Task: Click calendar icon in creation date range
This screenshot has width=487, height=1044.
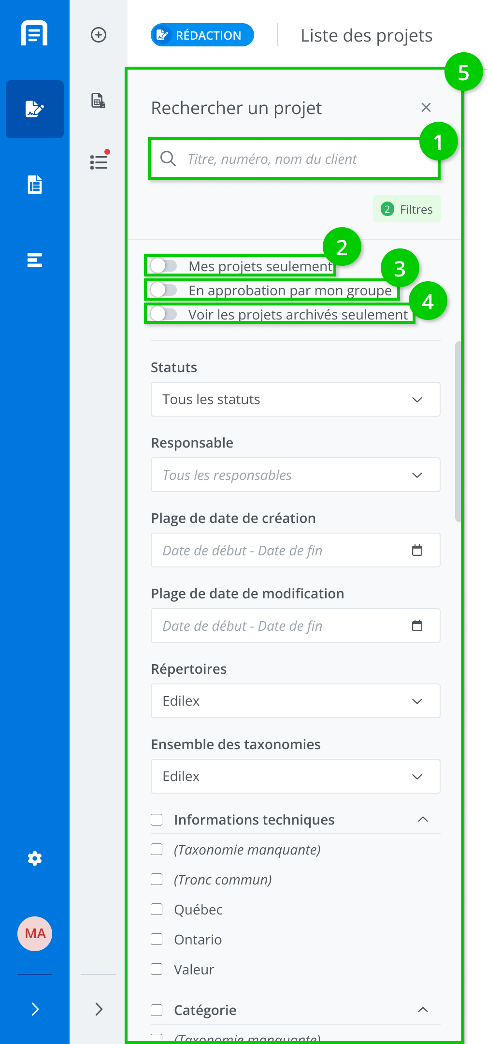Action: point(417,550)
